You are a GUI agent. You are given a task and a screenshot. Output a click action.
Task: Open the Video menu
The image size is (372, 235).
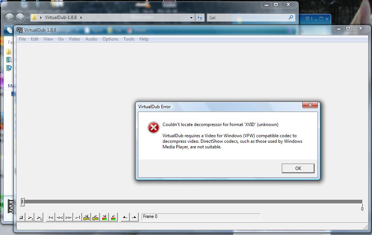(x=75, y=39)
